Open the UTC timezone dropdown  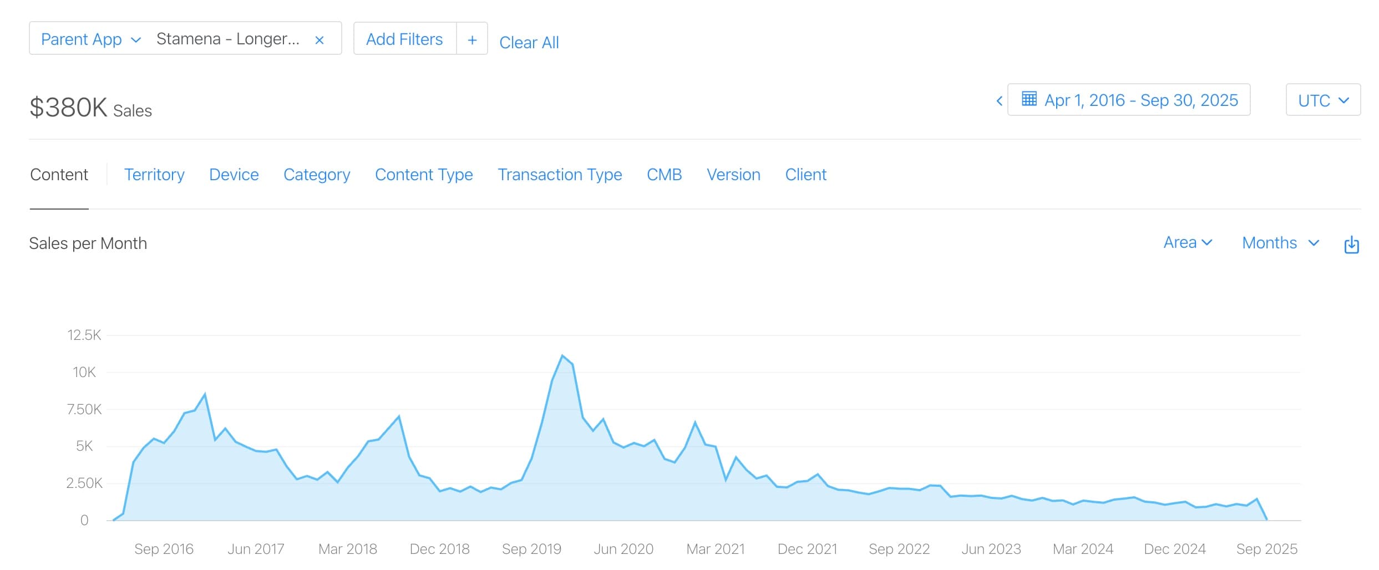coord(1322,100)
